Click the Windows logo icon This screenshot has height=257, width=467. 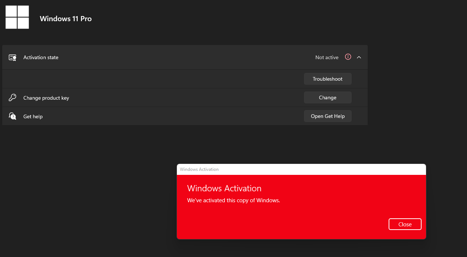coord(17,17)
